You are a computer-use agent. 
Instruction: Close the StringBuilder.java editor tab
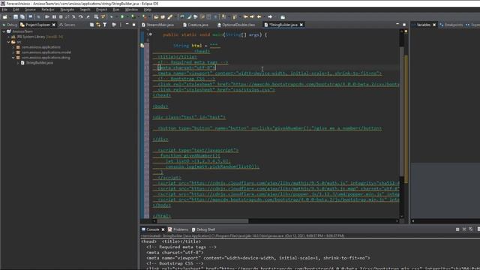301,25
